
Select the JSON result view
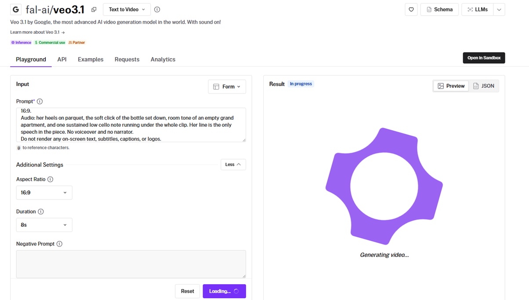point(483,86)
